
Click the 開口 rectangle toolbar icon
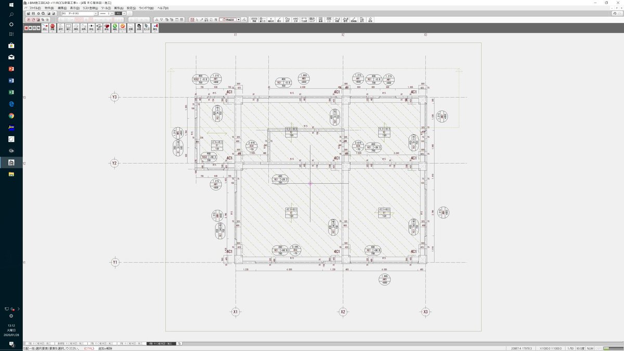[x=68, y=27]
